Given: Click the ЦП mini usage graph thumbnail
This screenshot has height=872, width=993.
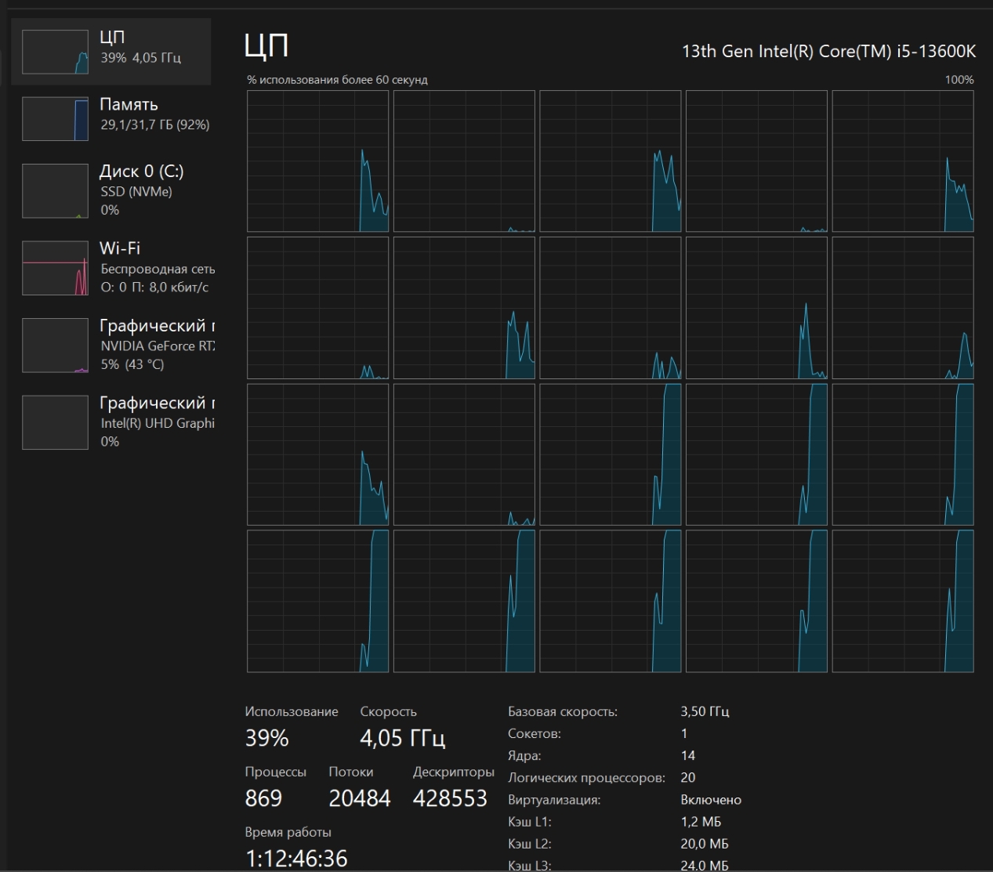Looking at the screenshot, I should click(x=55, y=52).
